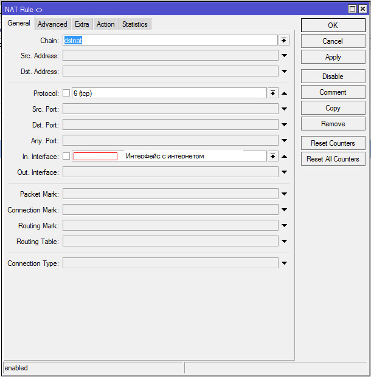Screen dimensions: 371x377
Task: Click the Packet Mark input field
Action: [x=170, y=194]
